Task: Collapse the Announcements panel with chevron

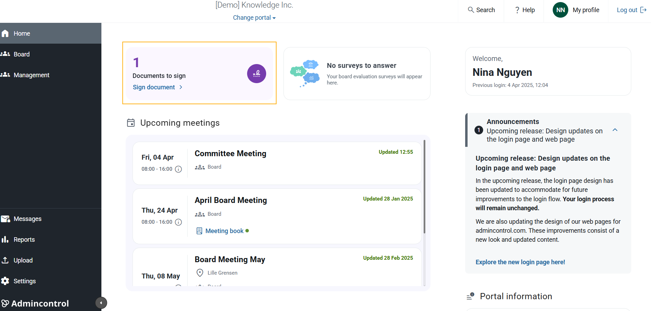Action: click(615, 130)
